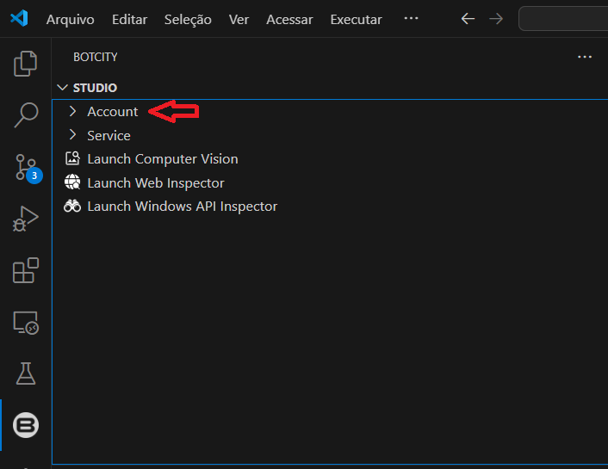
Task: Open the Extensions view
Action: click(x=26, y=270)
